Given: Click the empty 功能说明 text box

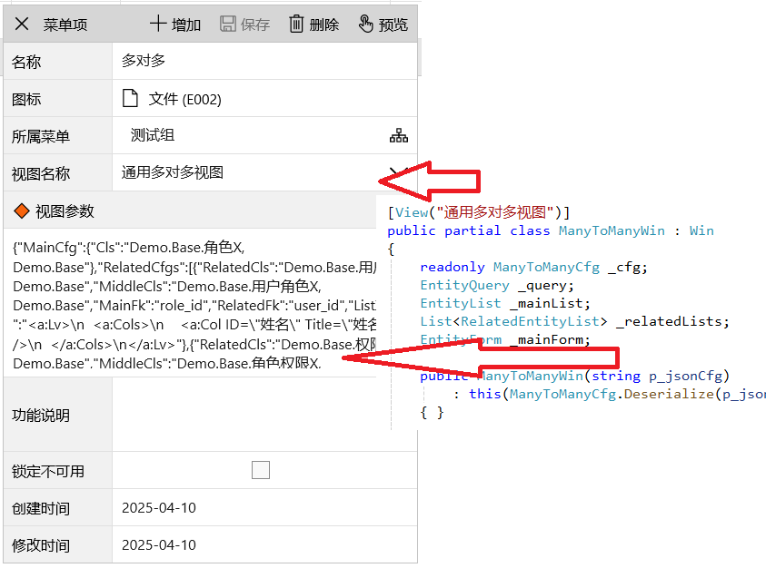Looking at the screenshot, I should 264,415.
